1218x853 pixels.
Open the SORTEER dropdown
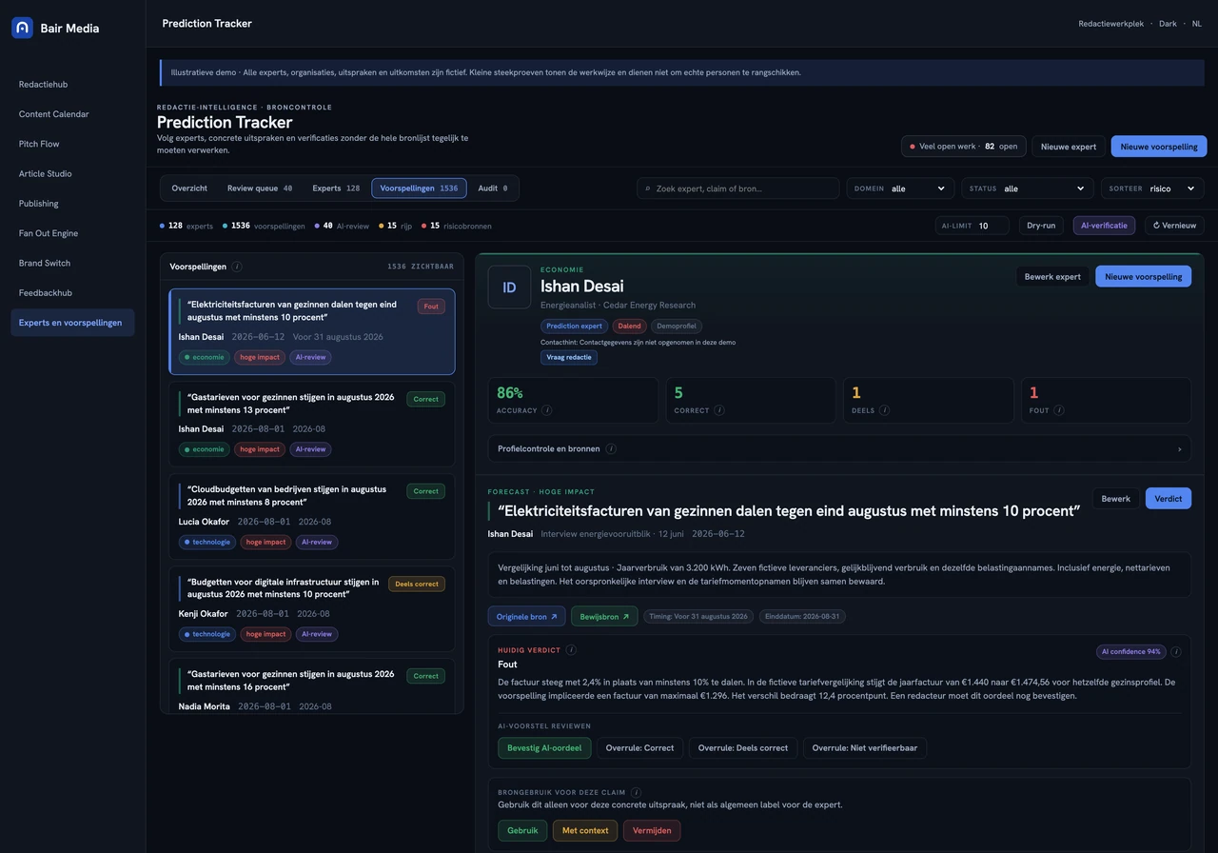coord(1152,188)
